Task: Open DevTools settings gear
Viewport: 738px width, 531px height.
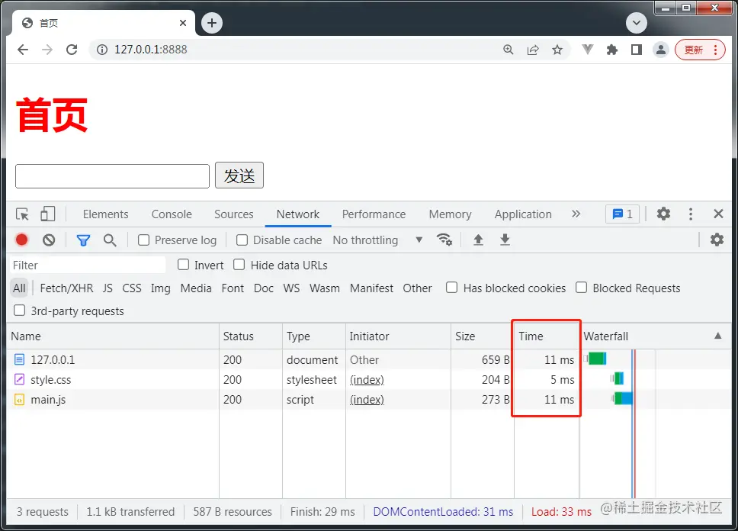Action: click(663, 214)
